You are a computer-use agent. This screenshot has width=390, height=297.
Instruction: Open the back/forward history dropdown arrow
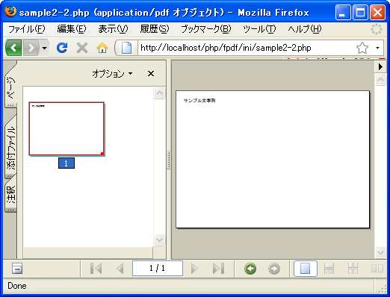coord(44,48)
